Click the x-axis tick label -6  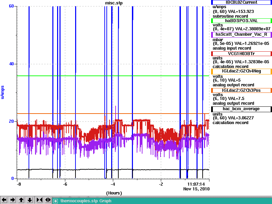pos(65,184)
